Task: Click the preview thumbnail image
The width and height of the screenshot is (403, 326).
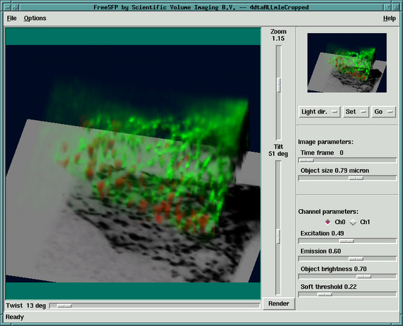Action: point(347,63)
